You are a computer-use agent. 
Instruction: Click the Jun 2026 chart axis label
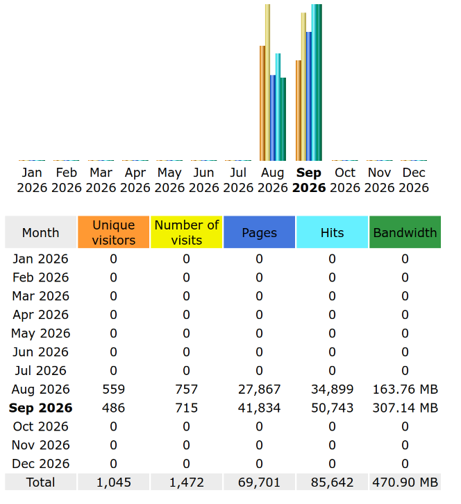coord(204,180)
